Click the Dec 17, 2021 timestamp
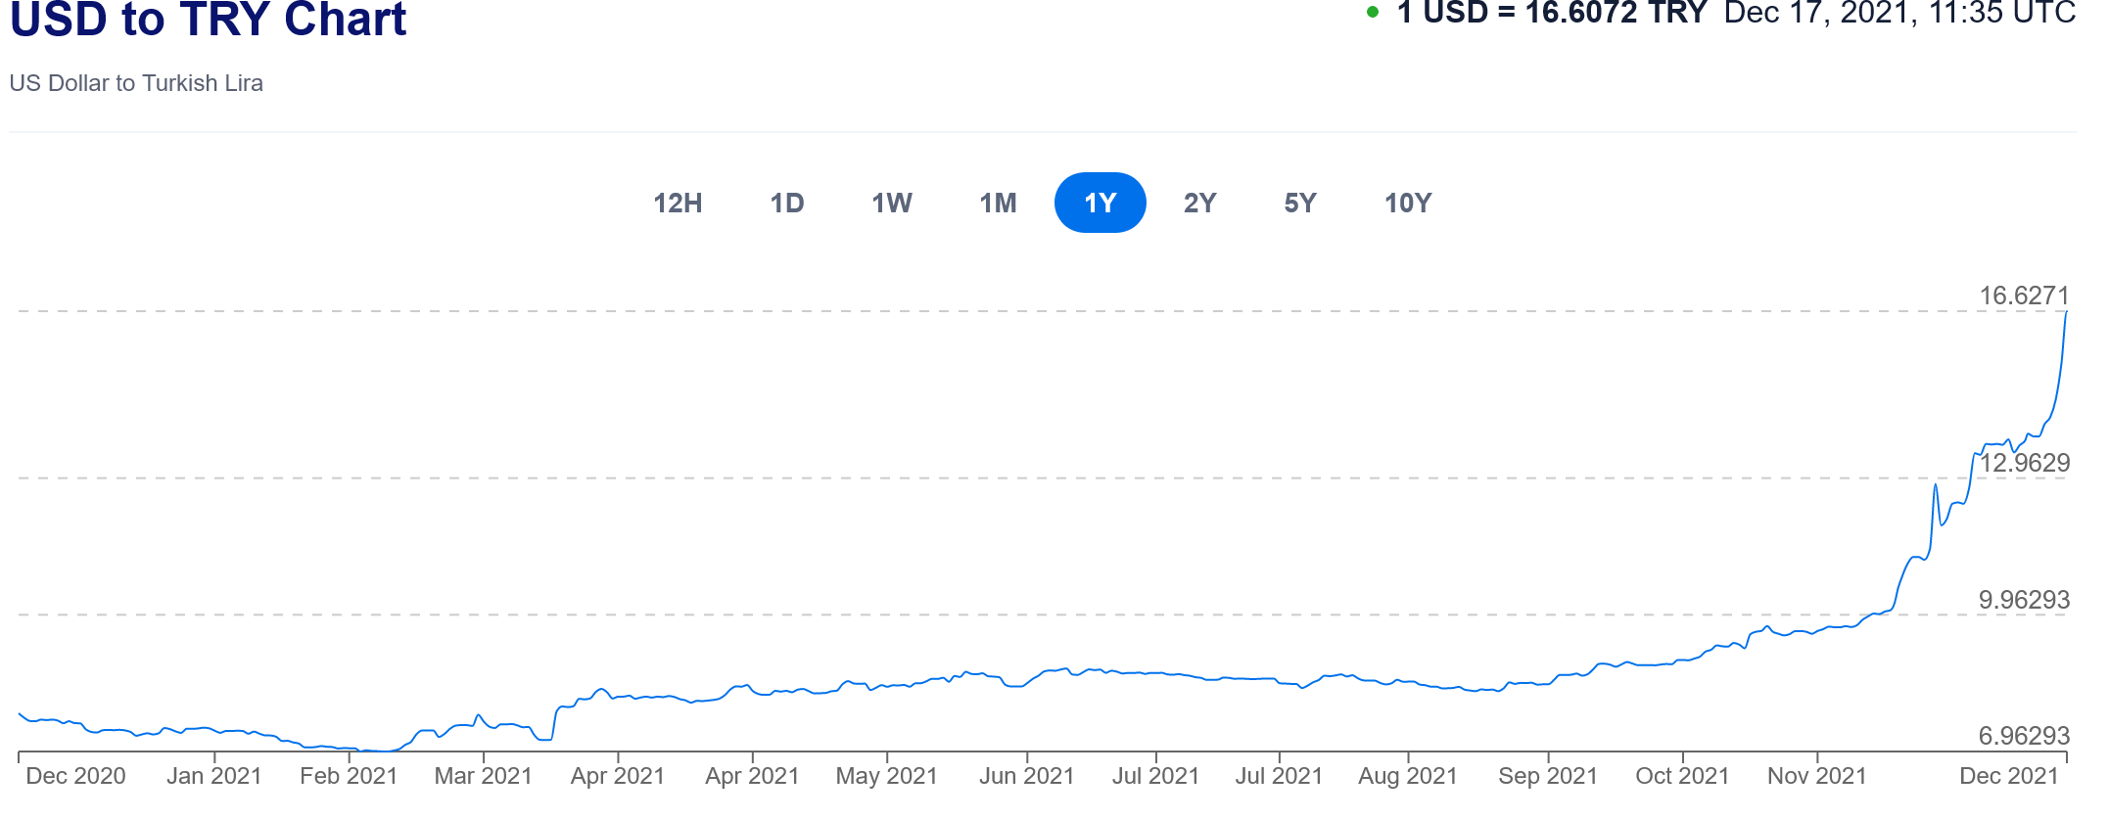This screenshot has height=820, width=2109. coord(1899,14)
